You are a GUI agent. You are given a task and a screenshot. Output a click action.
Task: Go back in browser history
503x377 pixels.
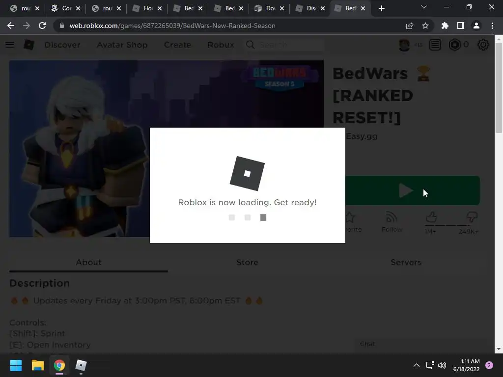coord(11,26)
